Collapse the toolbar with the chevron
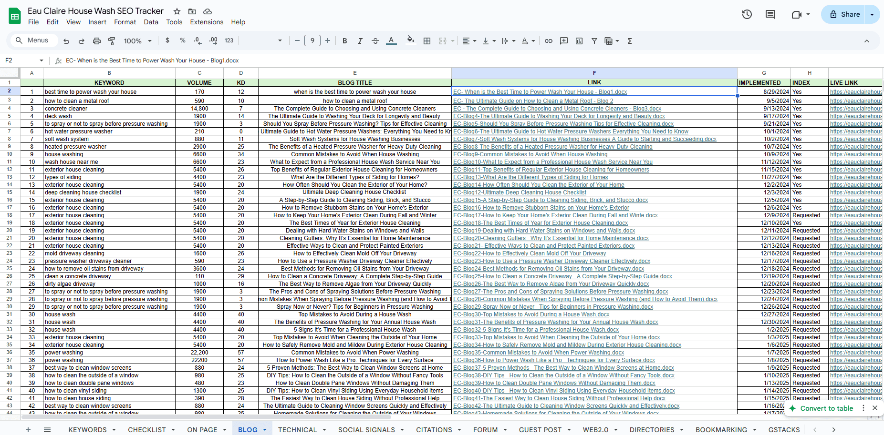 coord(867,41)
